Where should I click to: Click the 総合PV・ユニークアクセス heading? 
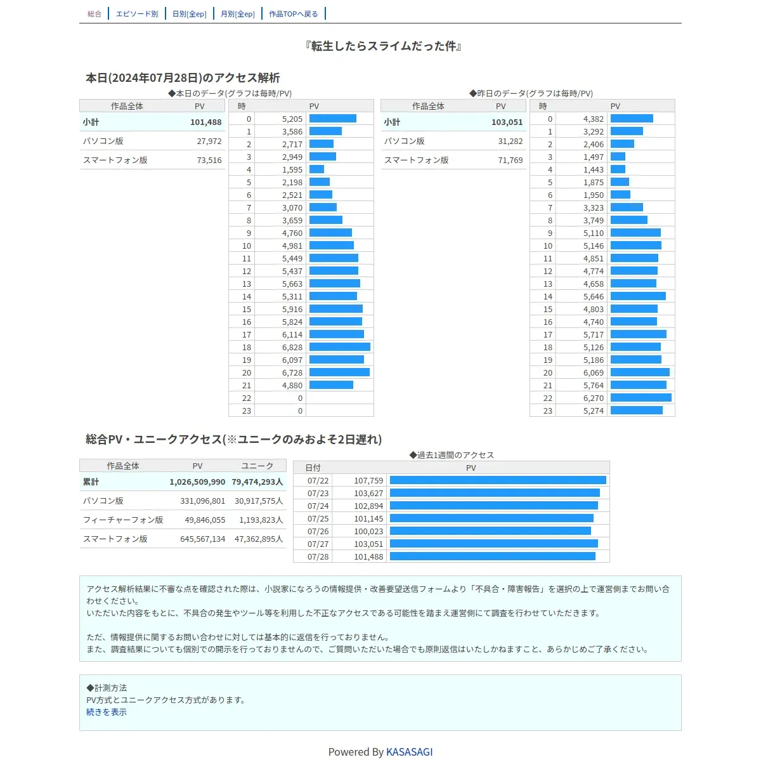[x=233, y=439]
